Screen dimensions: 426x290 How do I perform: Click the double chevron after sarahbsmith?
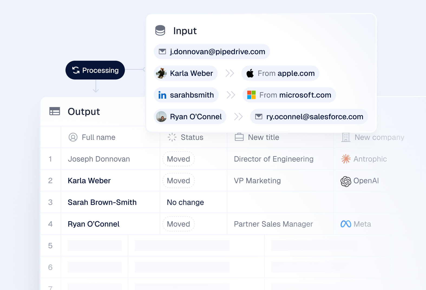click(x=231, y=95)
